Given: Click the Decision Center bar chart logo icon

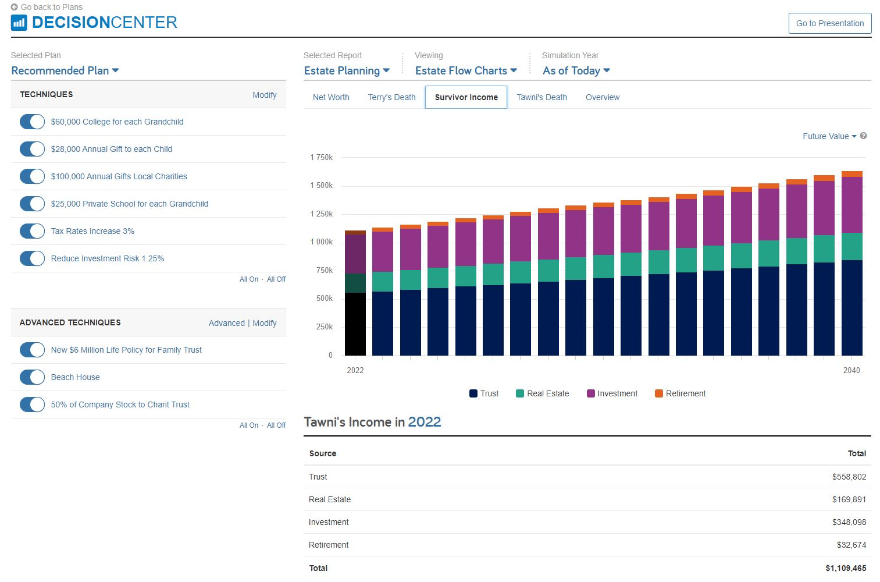Looking at the screenshot, I should (x=19, y=23).
